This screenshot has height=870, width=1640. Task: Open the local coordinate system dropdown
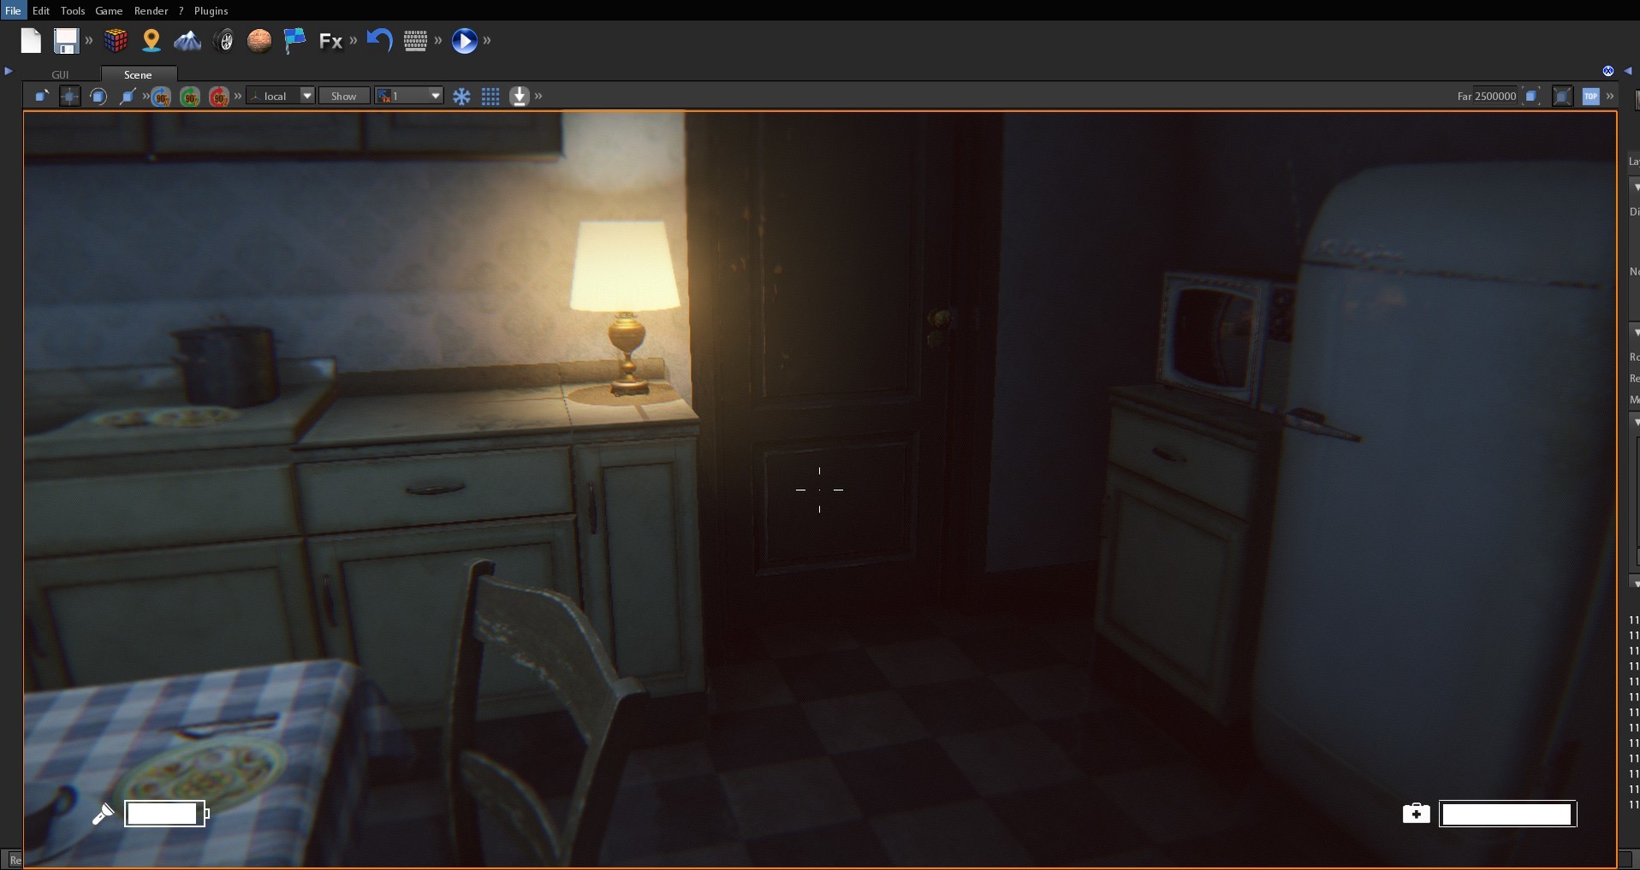coord(280,96)
